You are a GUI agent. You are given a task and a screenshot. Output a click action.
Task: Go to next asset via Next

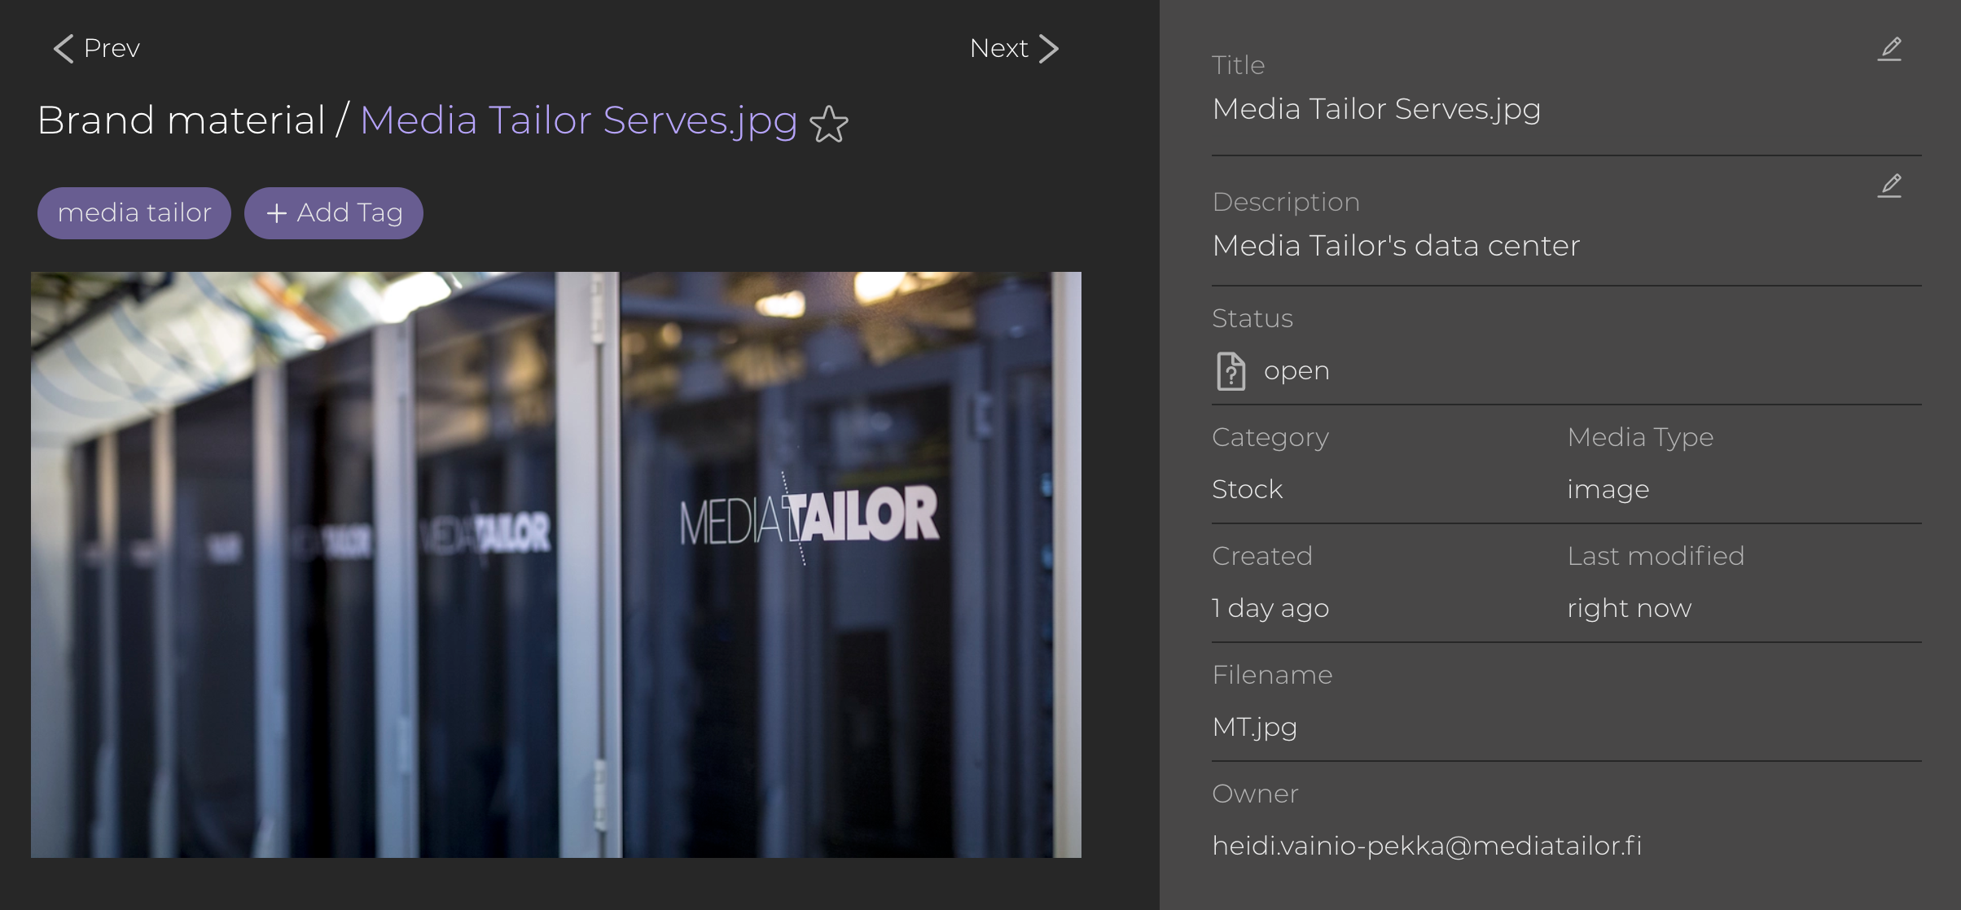999,49
